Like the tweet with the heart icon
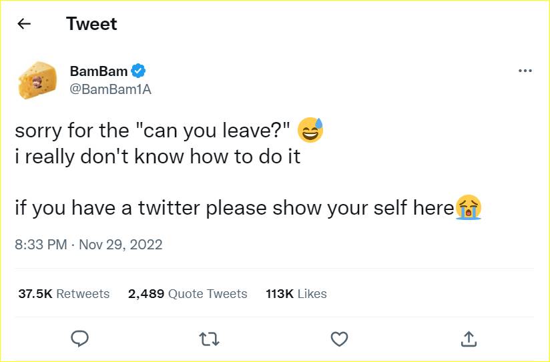 [339, 339]
